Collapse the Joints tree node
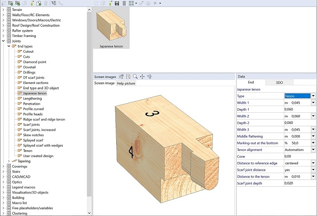Image resolution: width=317 pixels, height=216 pixels. click(3, 41)
